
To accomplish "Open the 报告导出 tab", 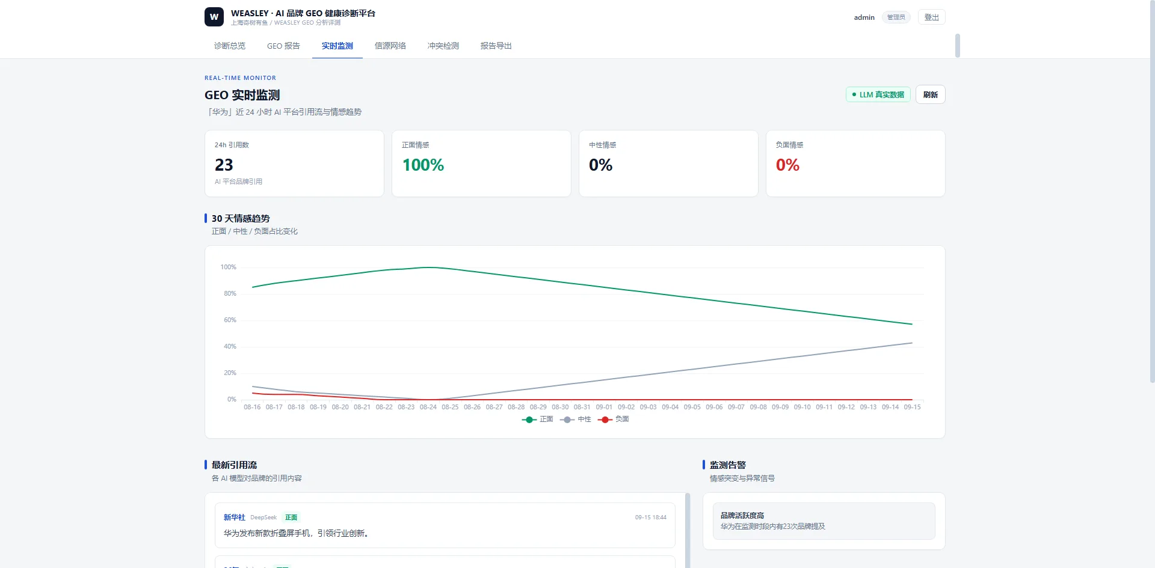I will (496, 46).
